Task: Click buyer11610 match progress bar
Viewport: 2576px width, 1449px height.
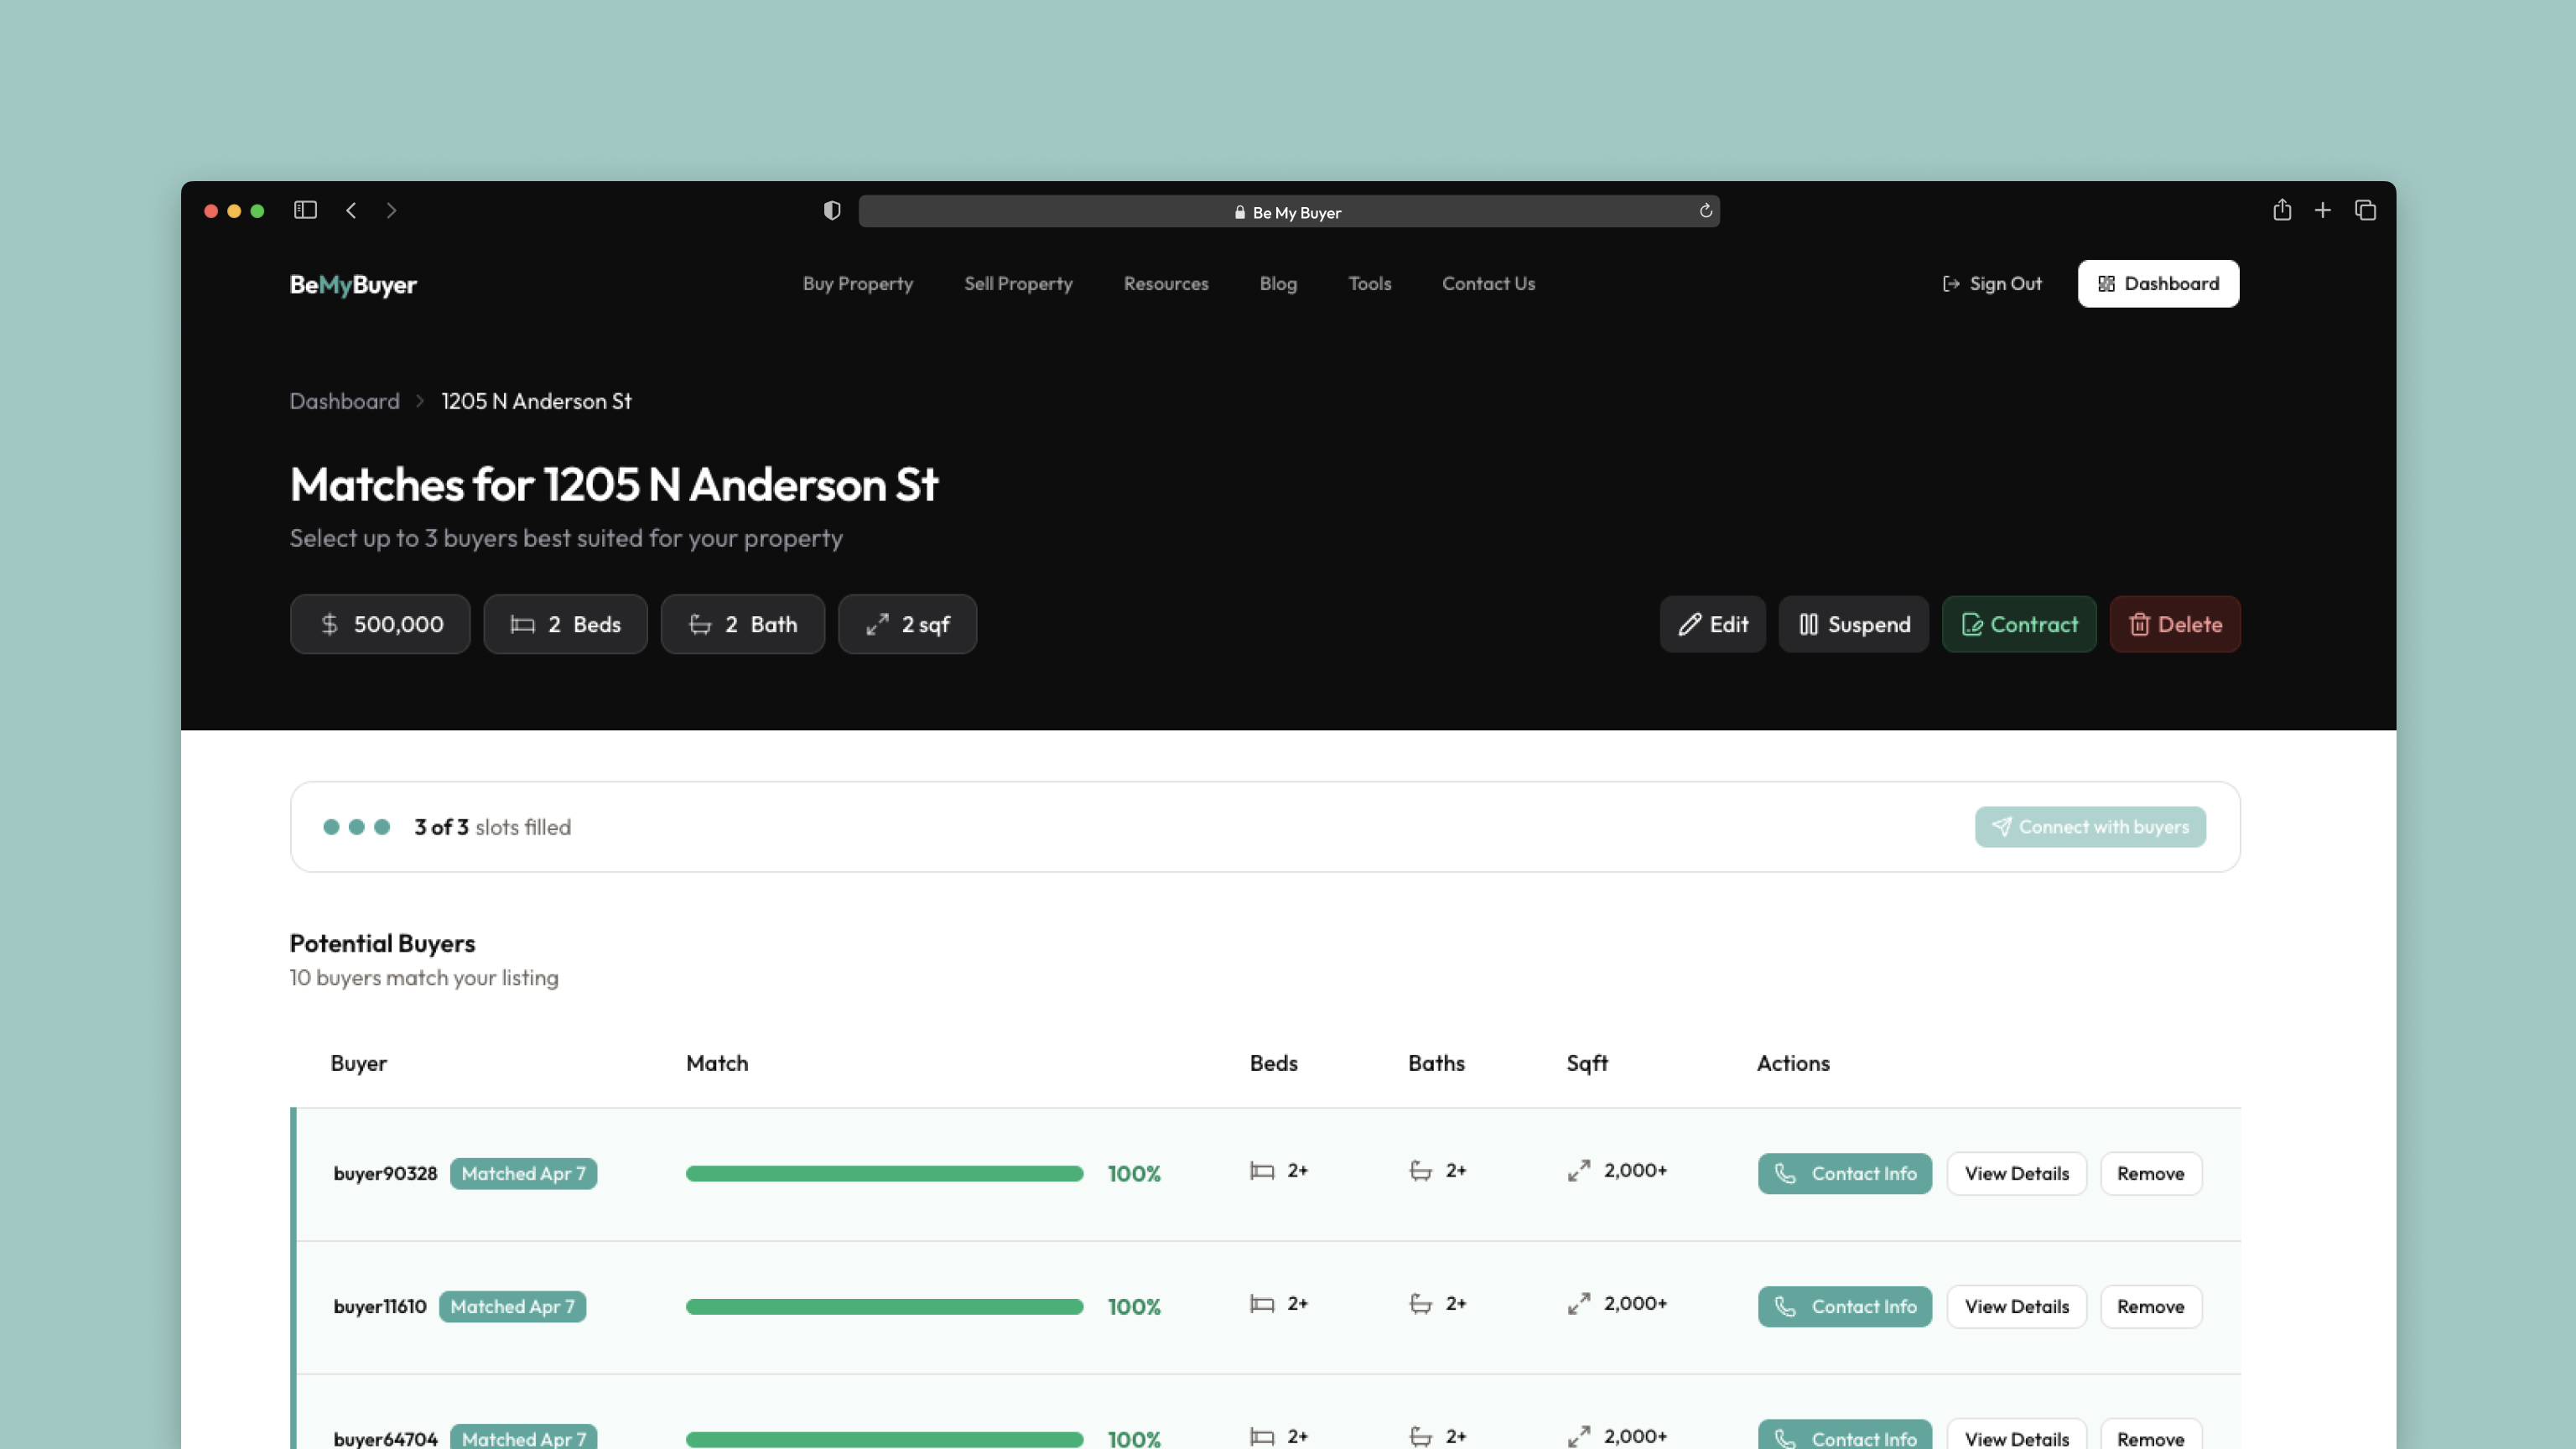Action: pyautogui.click(x=884, y=1306)
